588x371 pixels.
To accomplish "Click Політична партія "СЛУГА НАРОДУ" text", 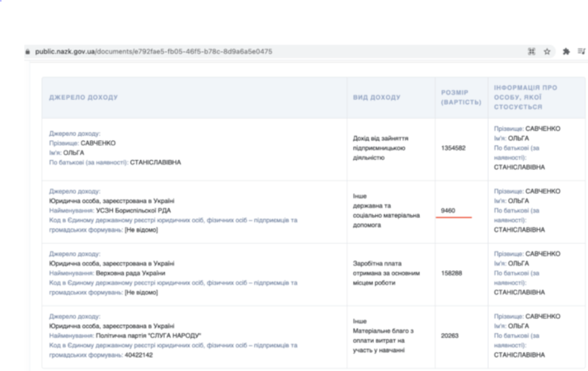I will pos(148,336).
